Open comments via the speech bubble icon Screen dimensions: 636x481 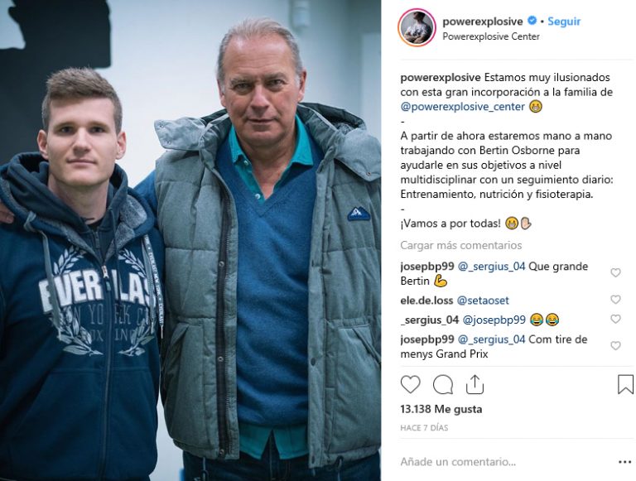[442, 384]
